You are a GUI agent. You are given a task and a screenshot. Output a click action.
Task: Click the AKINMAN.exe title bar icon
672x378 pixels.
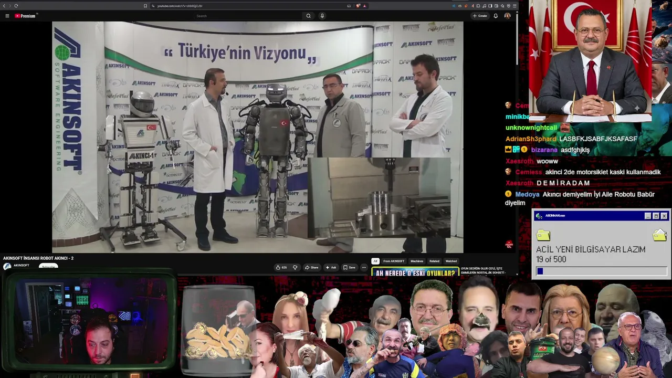pyautogui.click(x=539, y=216)
